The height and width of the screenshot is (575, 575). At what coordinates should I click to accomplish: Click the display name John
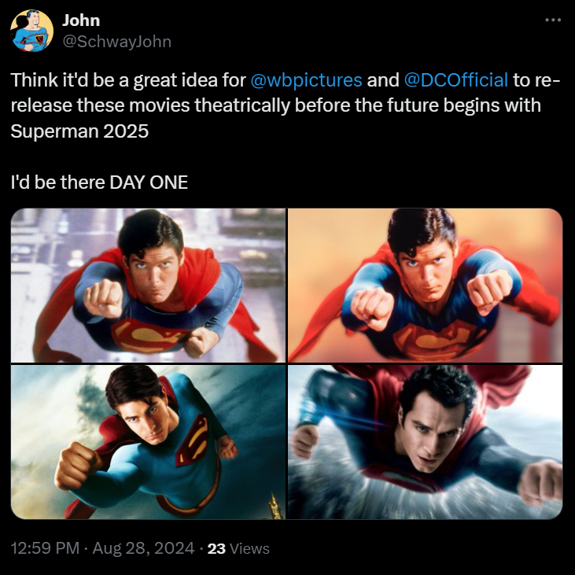[81, 20]
